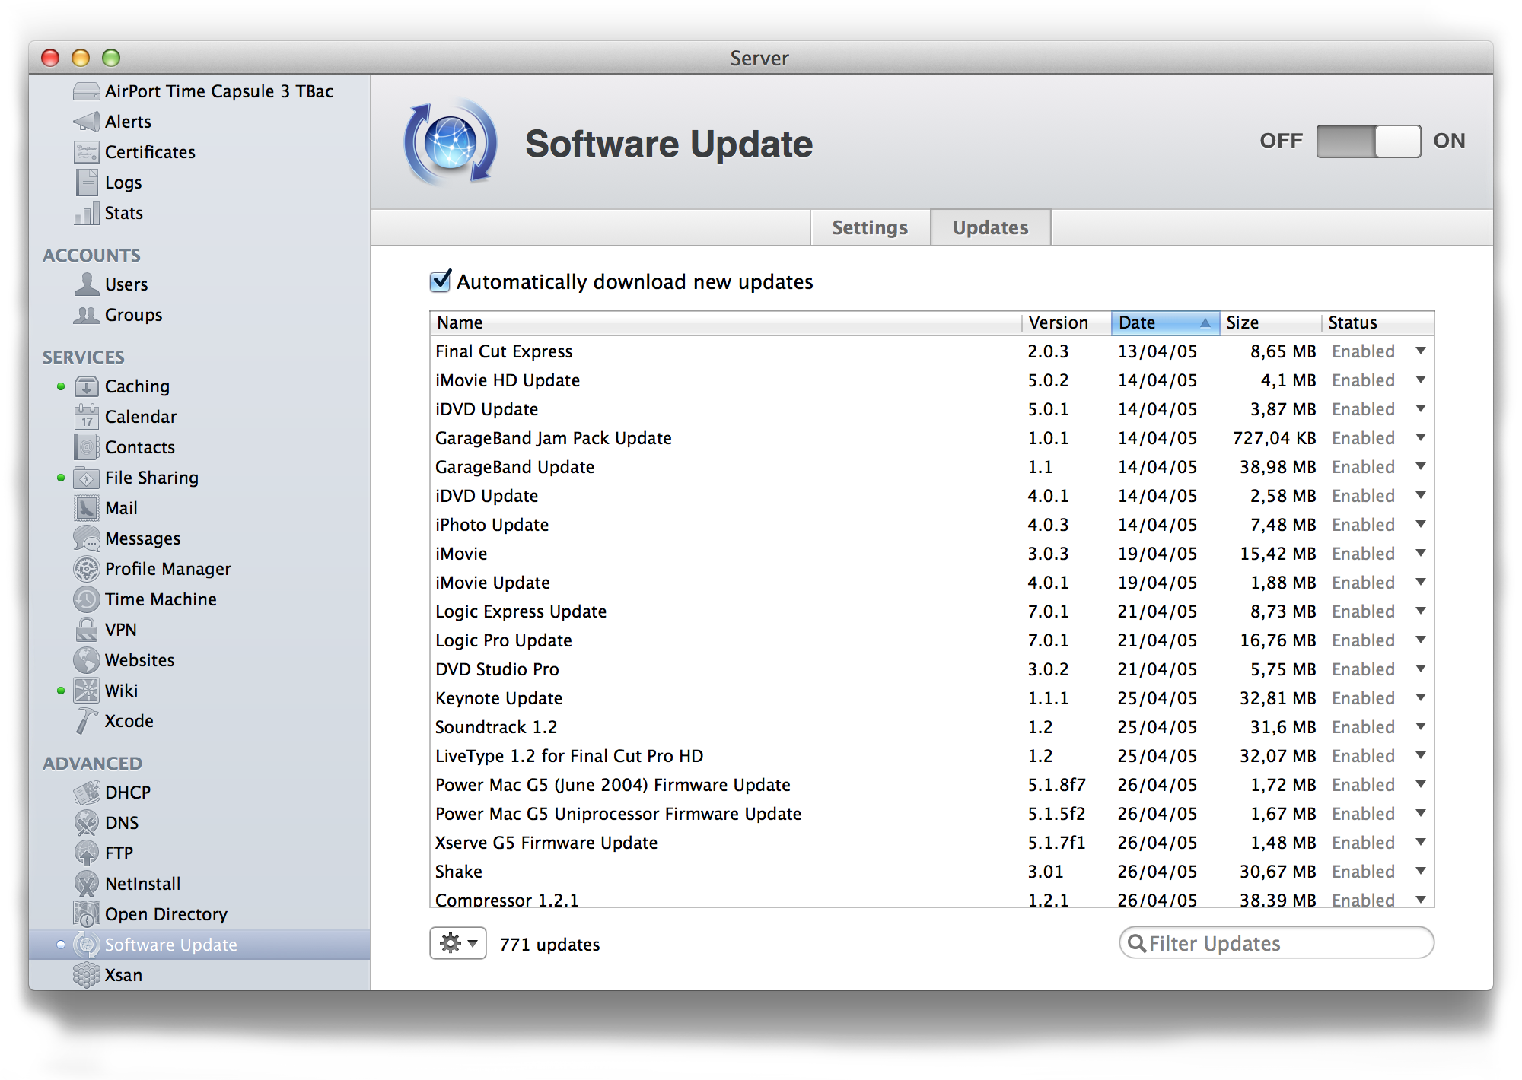Open status dropdown for Keynote Update

point(1421,697)
